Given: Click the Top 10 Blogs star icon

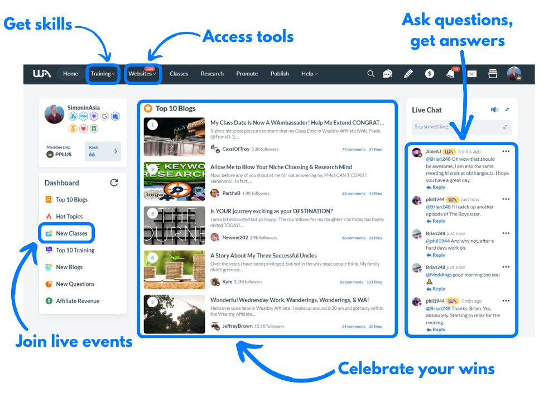Looking at the screenshot, I should pyautogui.click(x=148, y=109).
